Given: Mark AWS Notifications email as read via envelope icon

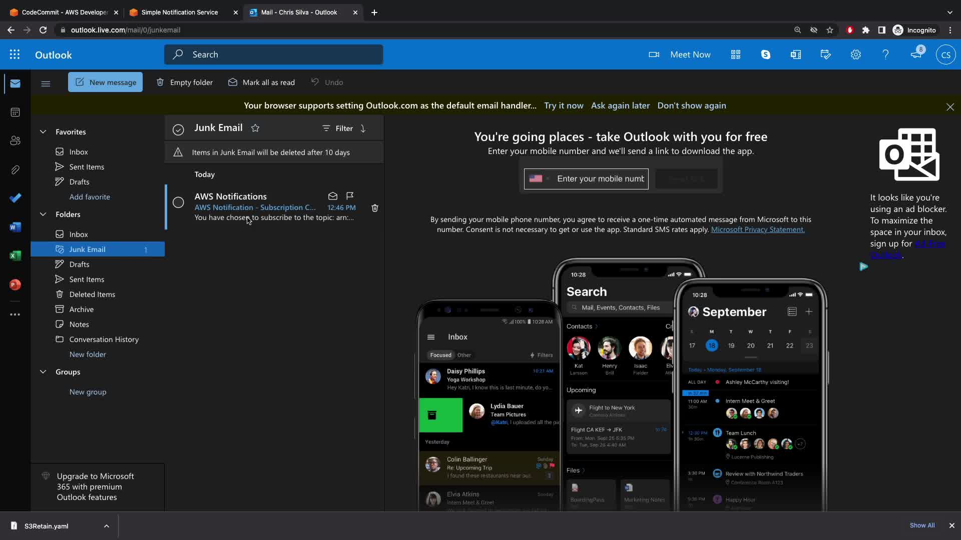Looking at the screenshot, I should 333,195.
